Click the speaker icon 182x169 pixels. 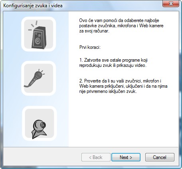(x=38, y=34)
